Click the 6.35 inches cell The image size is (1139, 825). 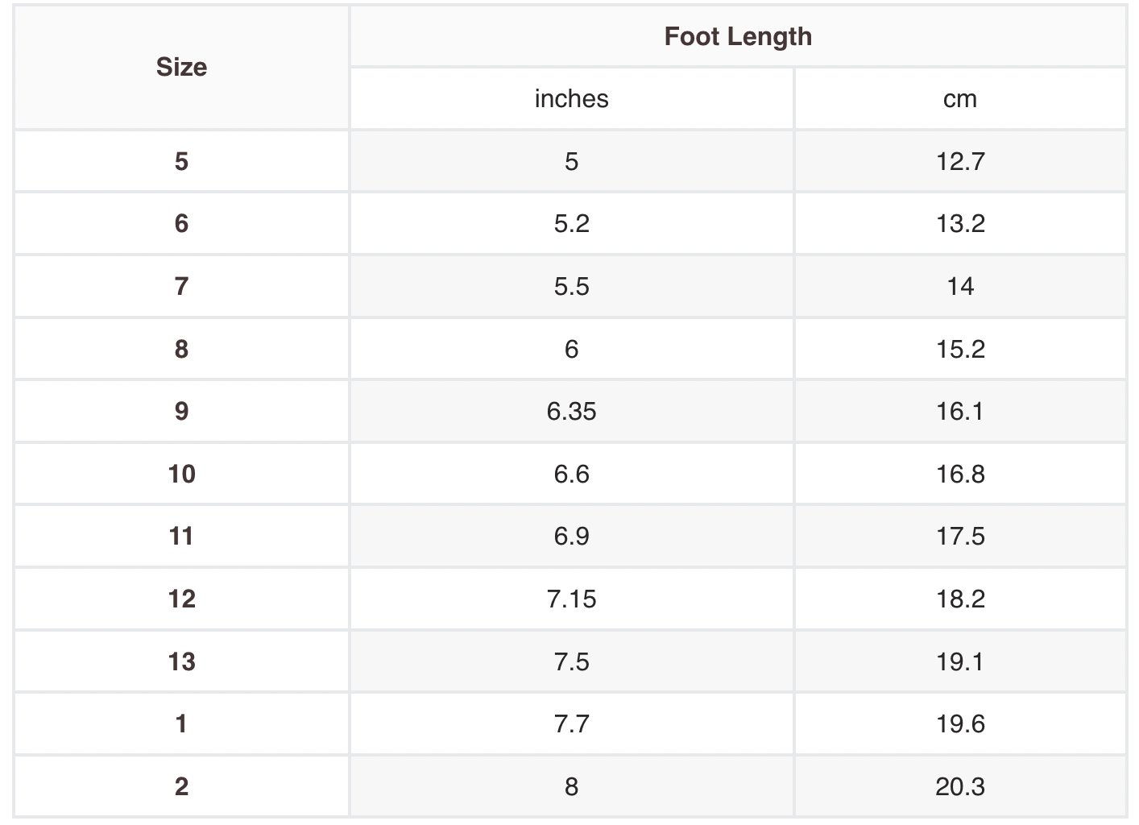point(571,411)
